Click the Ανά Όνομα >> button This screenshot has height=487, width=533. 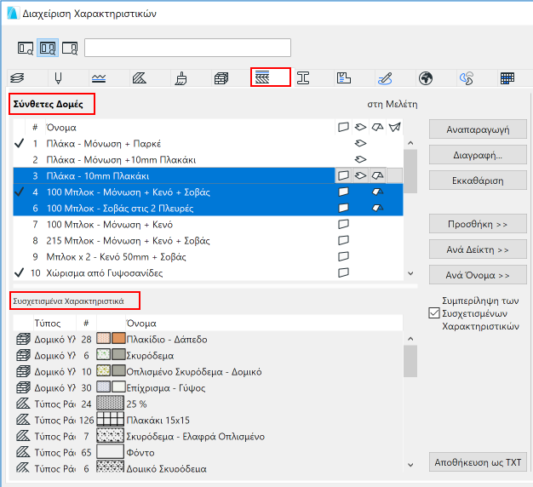pyautogui.click(x=478, y=275)
